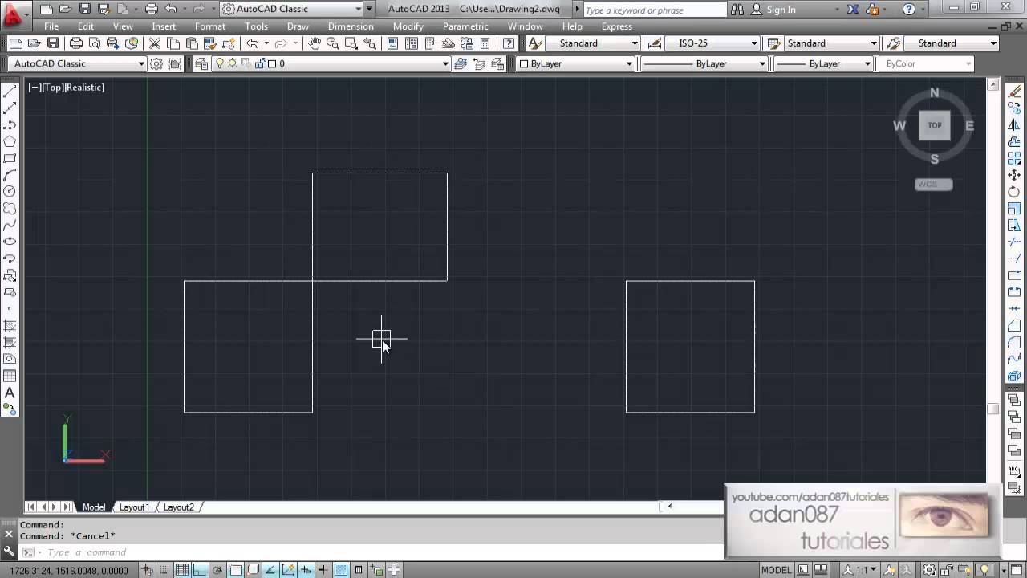The height and width of the screenshot is (578, 1027).
Task: Click the binoculars search icon
Action: tap(739, 10)
